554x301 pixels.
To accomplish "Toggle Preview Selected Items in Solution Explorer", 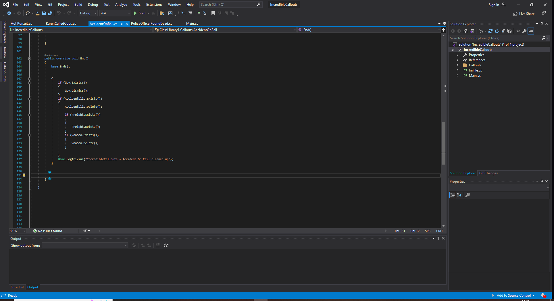I will [531, 31].
